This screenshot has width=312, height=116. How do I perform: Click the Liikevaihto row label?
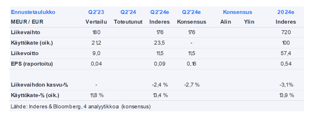tap(26, 32)
